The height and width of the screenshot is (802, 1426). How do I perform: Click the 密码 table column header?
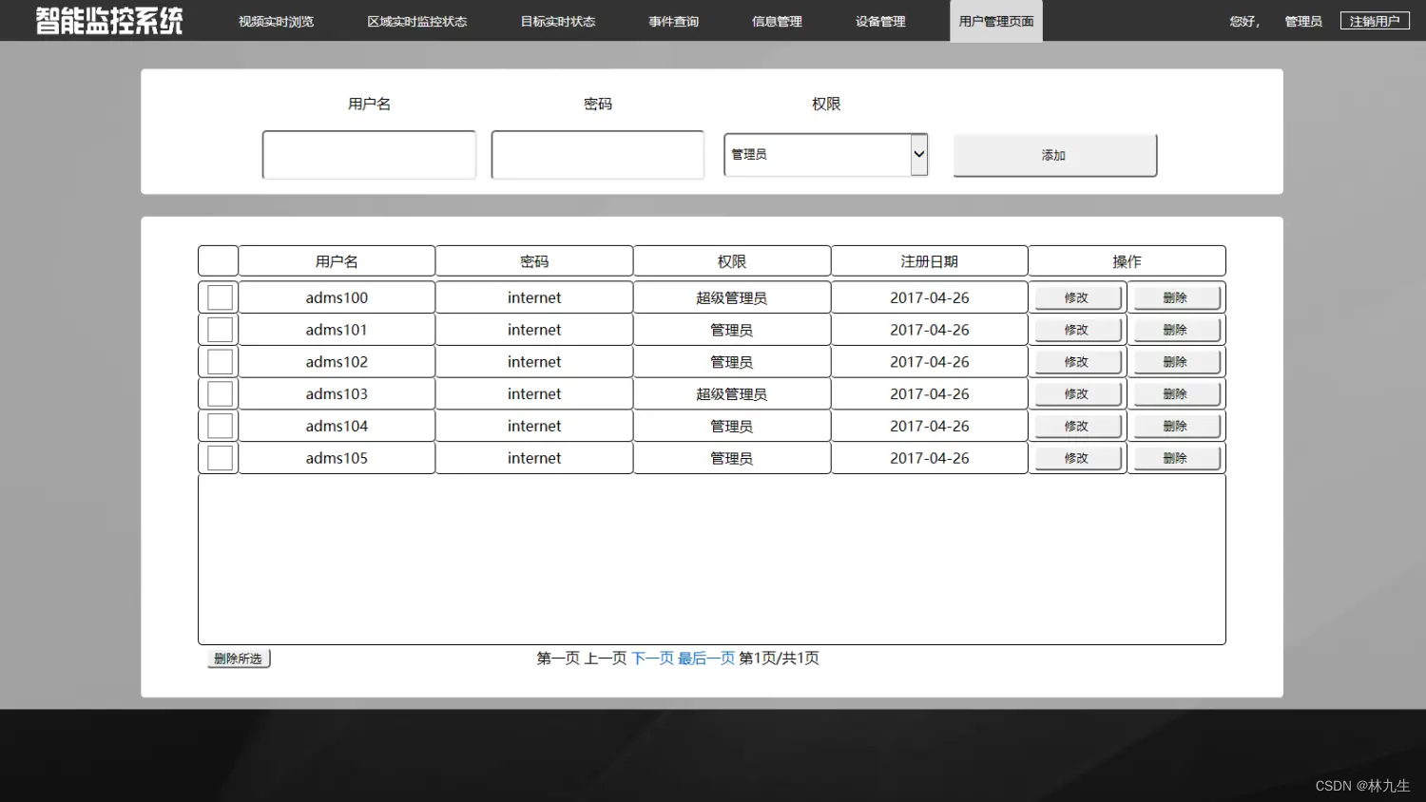tap(534, 261)
